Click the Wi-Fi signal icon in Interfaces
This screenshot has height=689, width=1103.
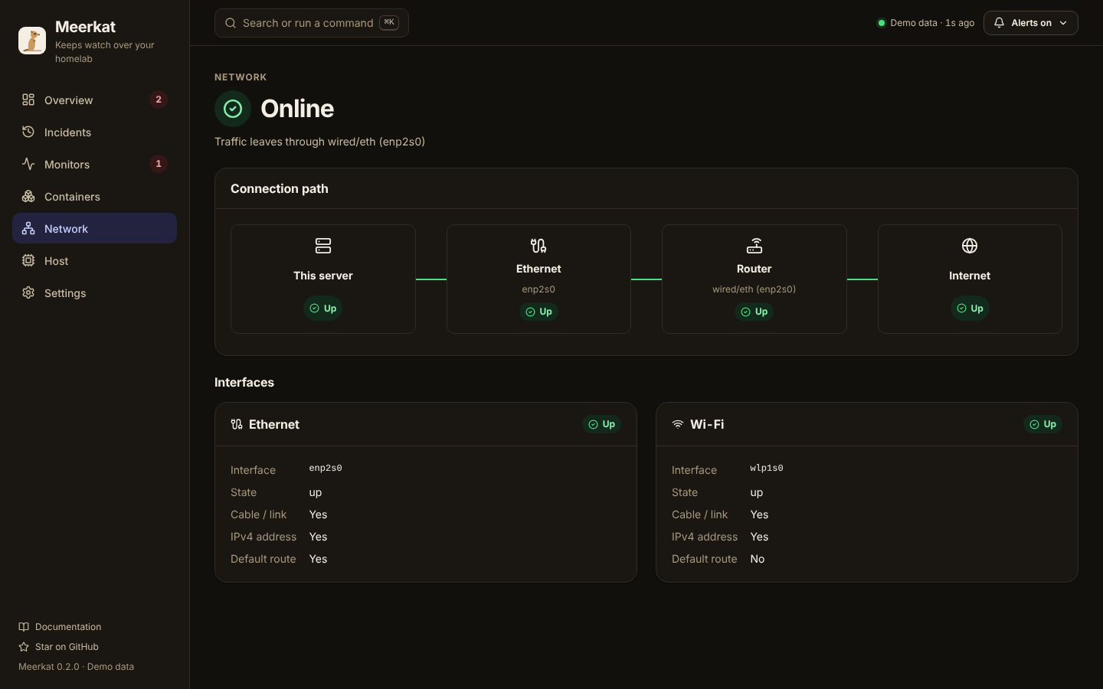tap(678, 424)
